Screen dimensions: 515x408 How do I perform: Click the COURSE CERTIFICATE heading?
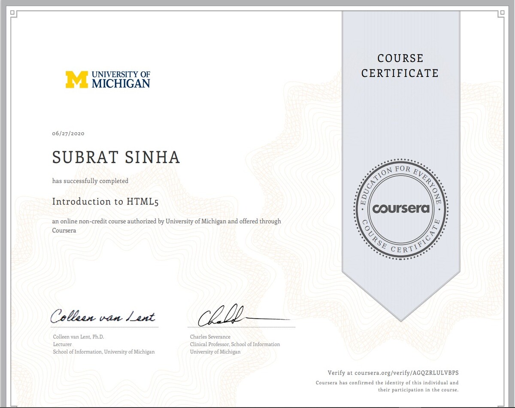pyautogui.click(x=400, y=66)
